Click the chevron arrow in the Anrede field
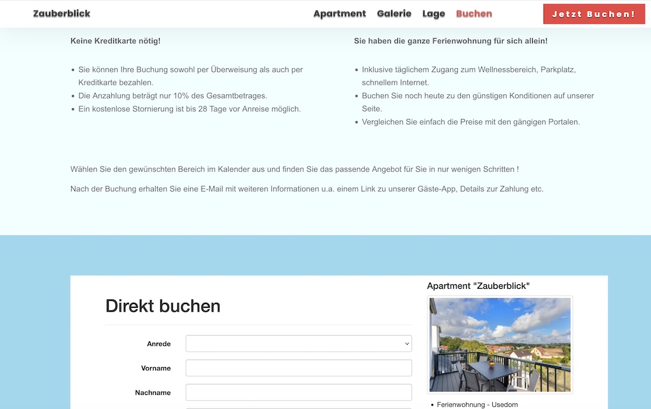This screenshot has height=409, width=651. 407,343
